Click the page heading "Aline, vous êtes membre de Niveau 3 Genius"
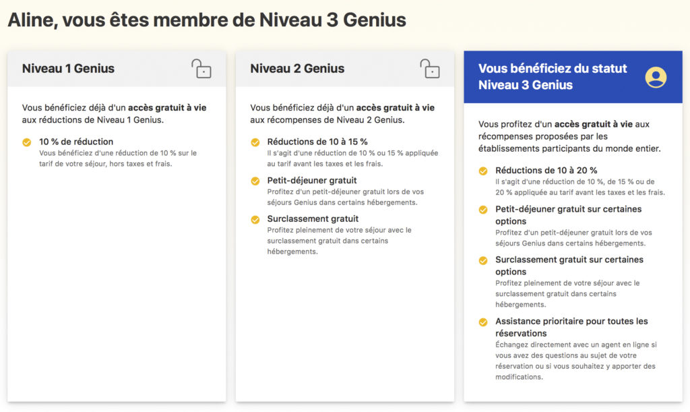 (x=207, y=20)
